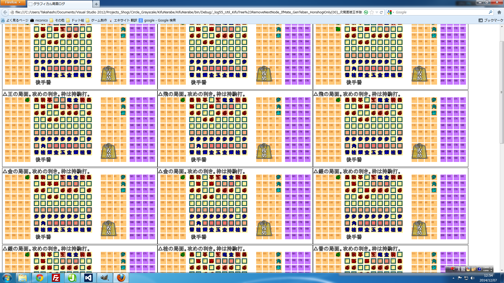
Task: Show hidden system tray icons
Action: coord(453,278)
